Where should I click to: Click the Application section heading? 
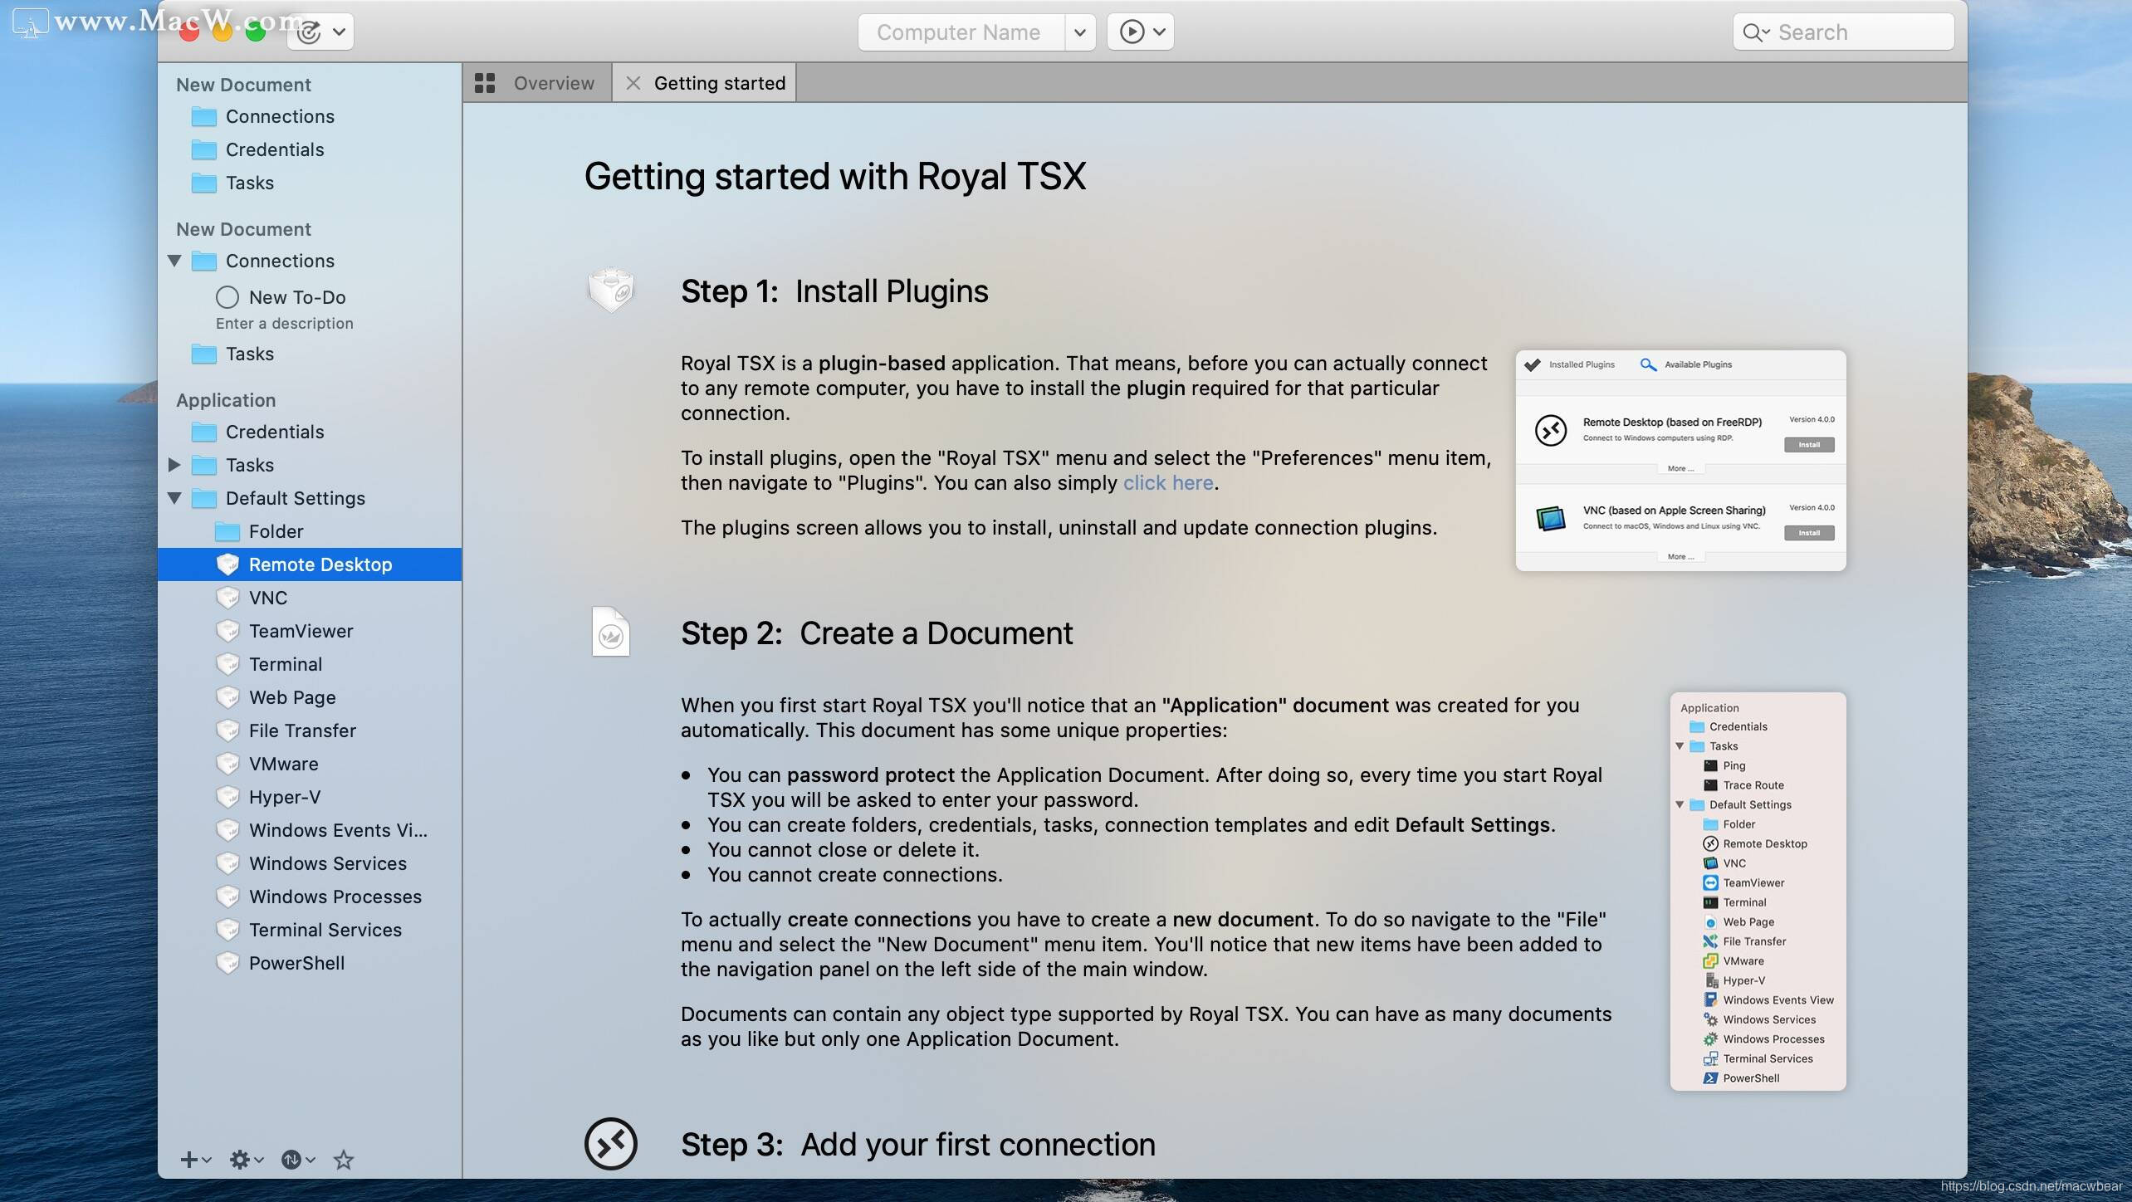tap(226, 400)
